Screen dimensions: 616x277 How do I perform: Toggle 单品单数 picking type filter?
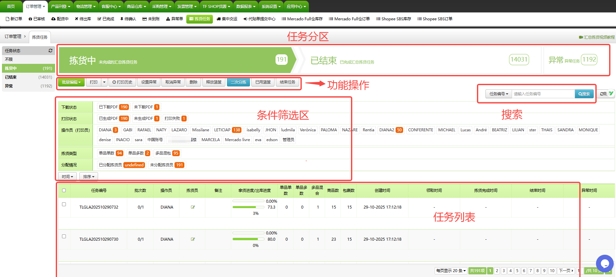pos(111,153)
